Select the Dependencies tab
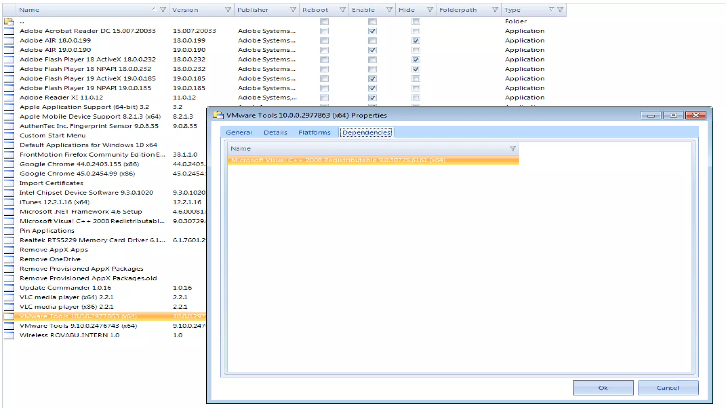Viewport: 726px width, 408px height. click(366, 132)
